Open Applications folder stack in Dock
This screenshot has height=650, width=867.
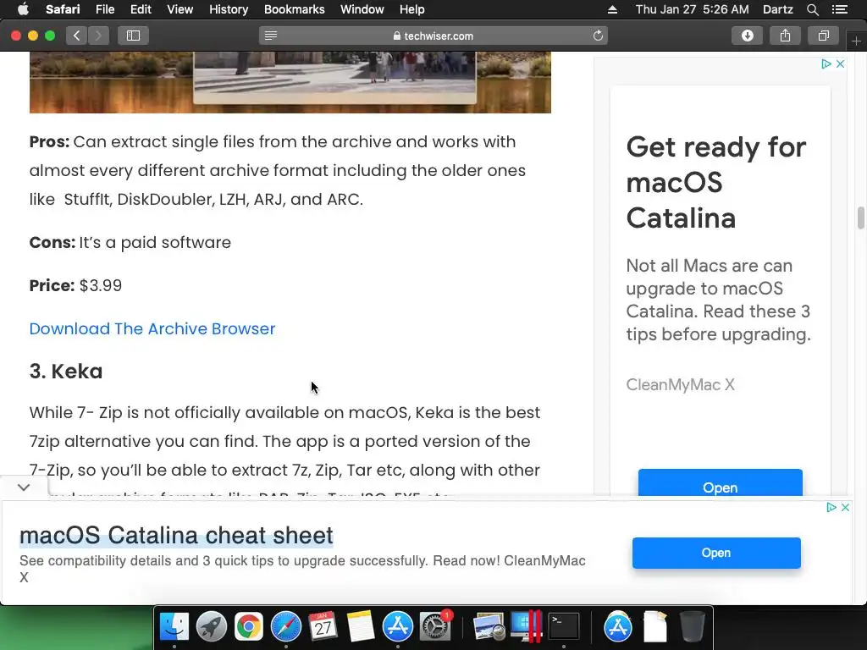(x=617, y=627)
